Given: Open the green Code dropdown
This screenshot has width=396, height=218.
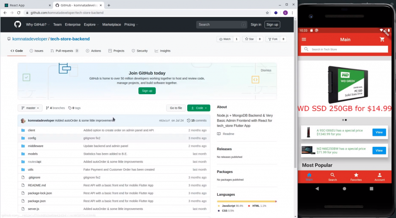Looking at the screenshot, I should tap(199, 108).
